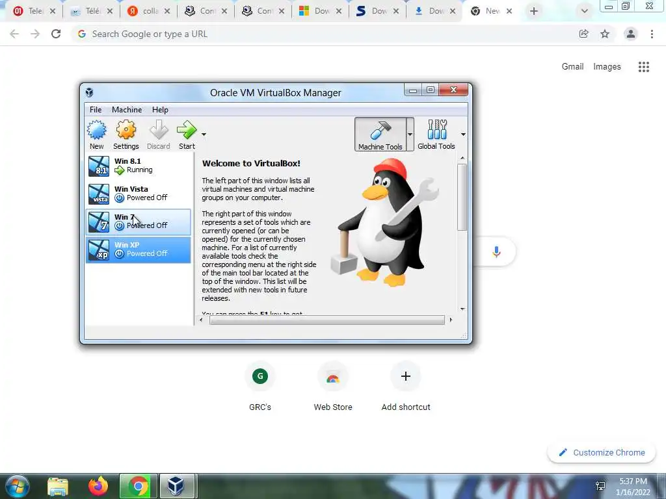Select the Machine Tools button

(x=380, y=134)
